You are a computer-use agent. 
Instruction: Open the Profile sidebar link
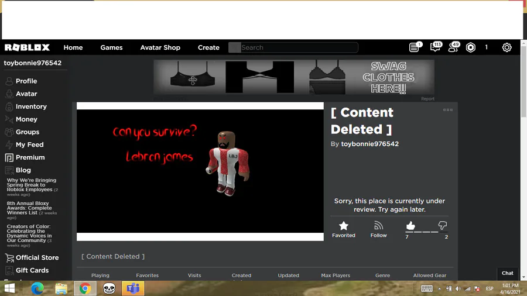(26, 81)
